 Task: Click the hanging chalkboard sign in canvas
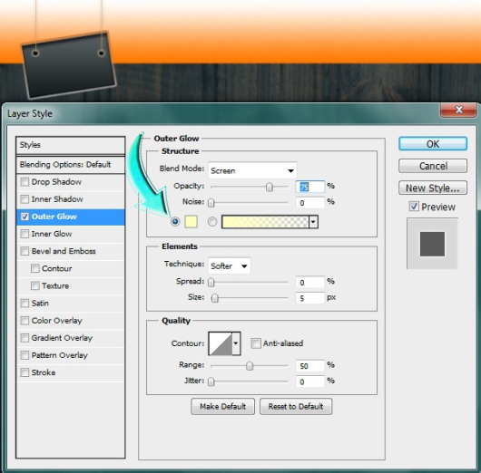[x=69, y=64]
